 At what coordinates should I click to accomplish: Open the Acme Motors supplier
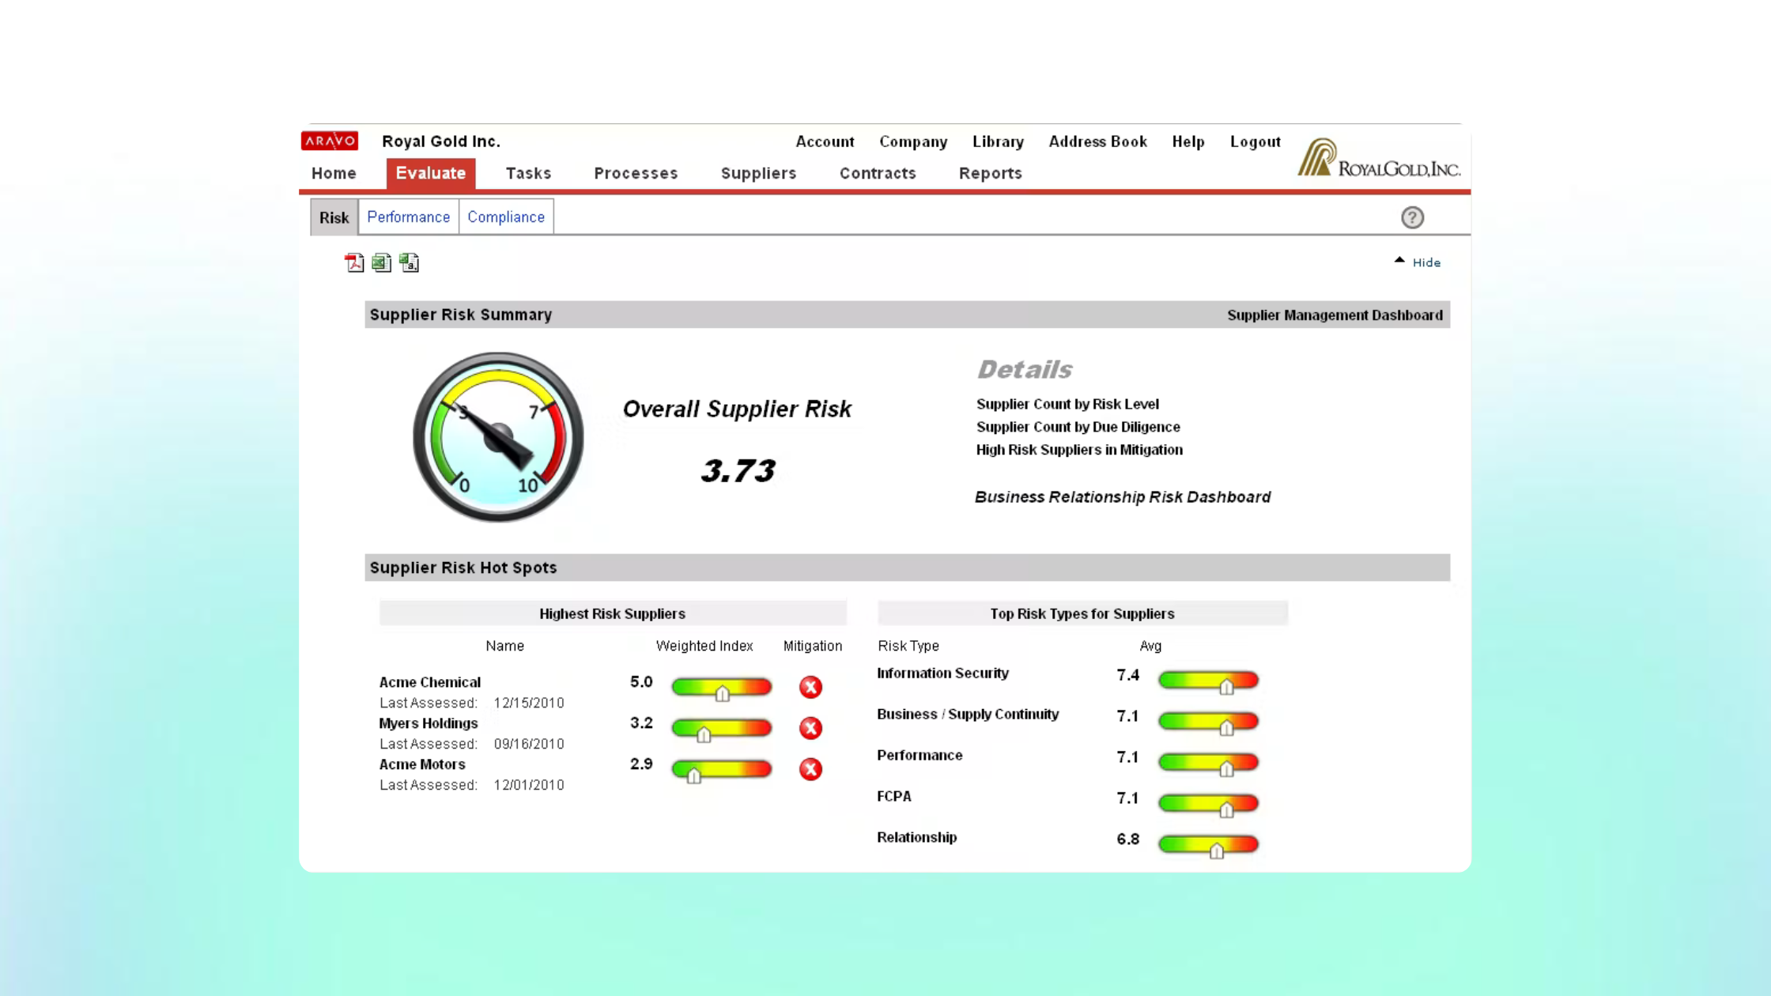422,764
